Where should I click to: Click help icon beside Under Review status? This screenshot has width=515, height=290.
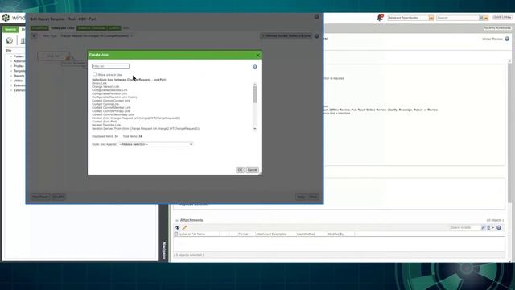507,39
